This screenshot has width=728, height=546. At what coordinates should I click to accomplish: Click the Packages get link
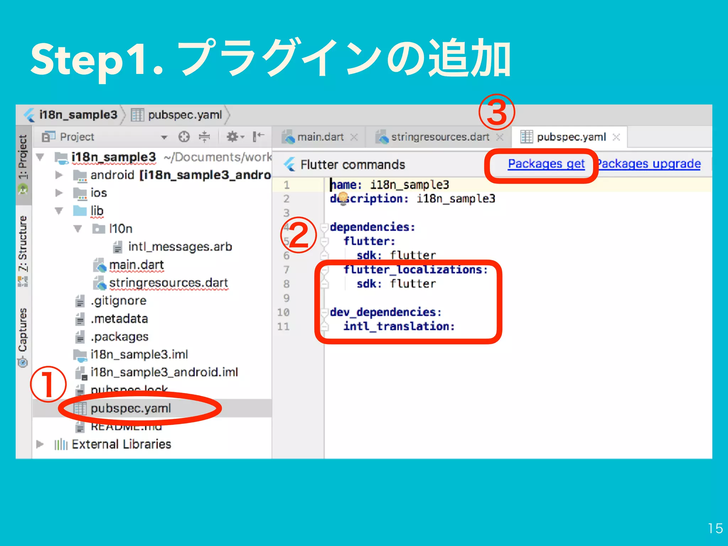(x=546, y=164)
